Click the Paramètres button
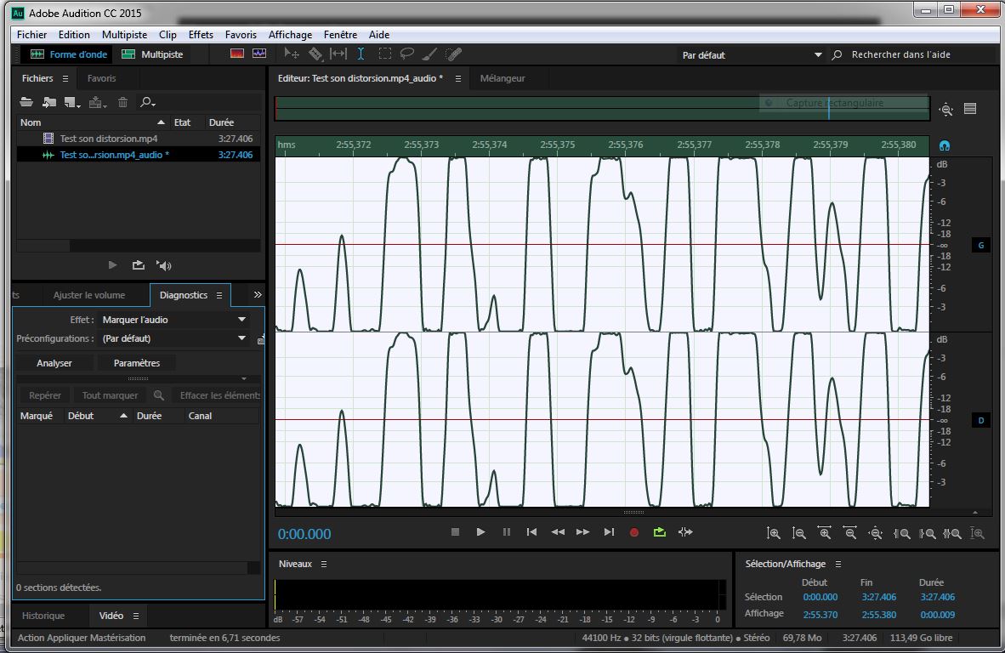 coord(136,363)
